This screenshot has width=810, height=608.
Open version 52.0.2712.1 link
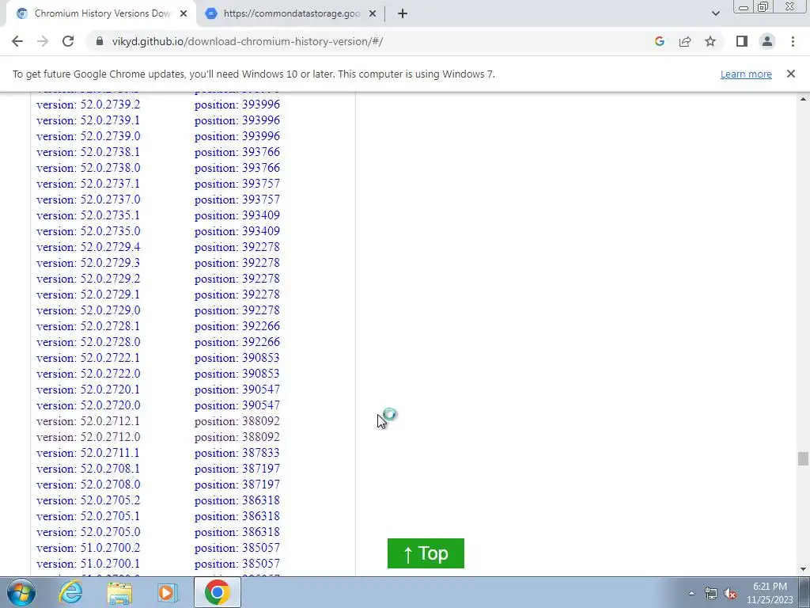click(x=89, y=421)
